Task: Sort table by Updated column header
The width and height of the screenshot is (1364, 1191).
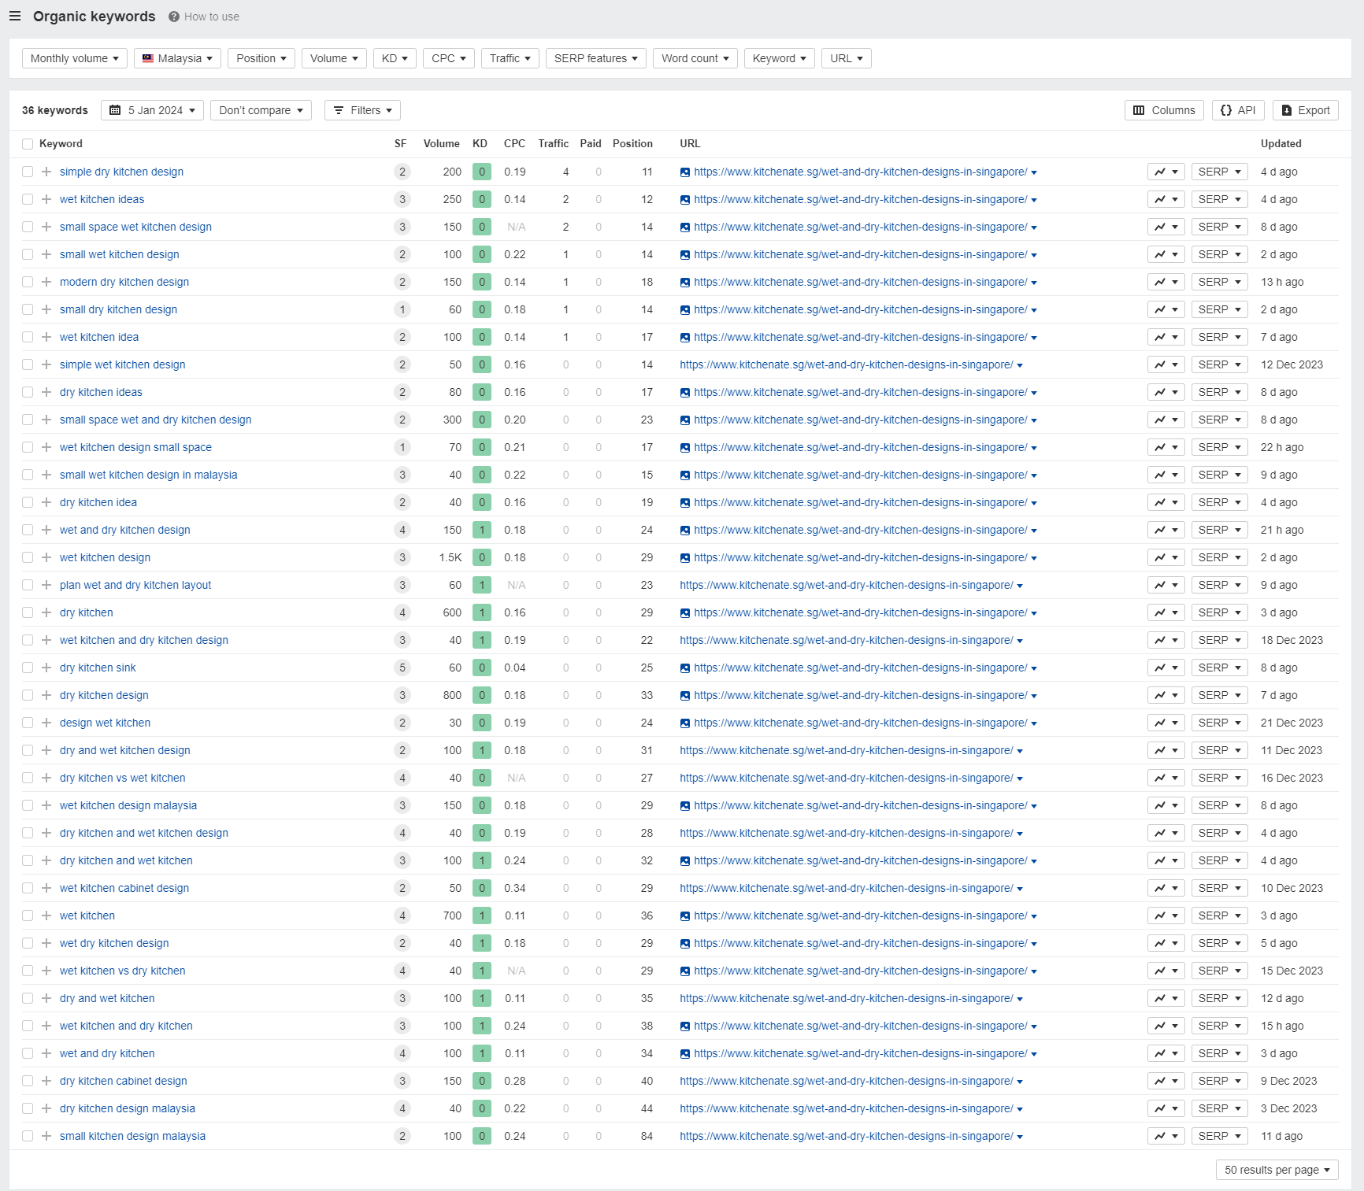Action: [x=1281, y=143]
